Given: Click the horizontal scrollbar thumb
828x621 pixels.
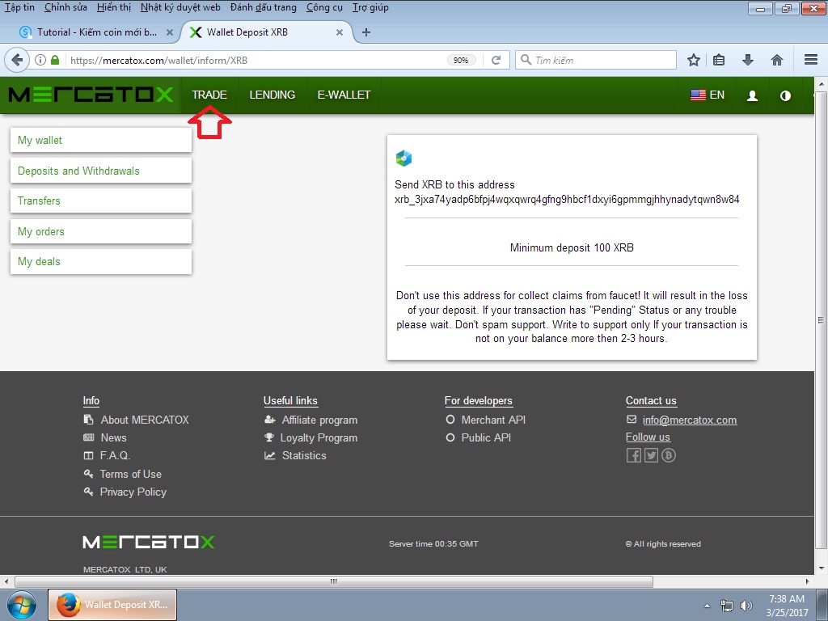Looking at the screenshot, I should click(334, 581).
